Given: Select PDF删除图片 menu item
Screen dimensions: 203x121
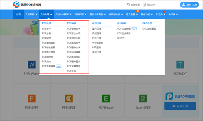Looking at the screenshot, I should click(x=74, y=62).
